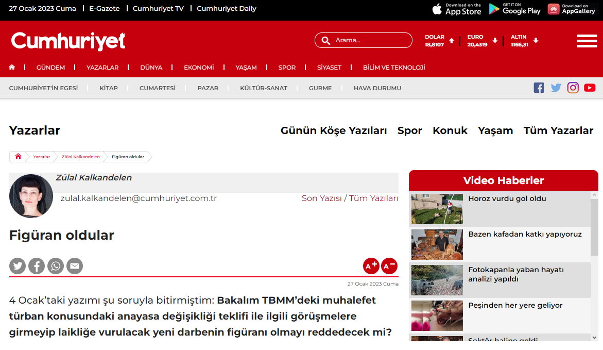Click the Zülal Kalkandelen breadcrumb link
The image size is (603, 350).
pos(80,157)
